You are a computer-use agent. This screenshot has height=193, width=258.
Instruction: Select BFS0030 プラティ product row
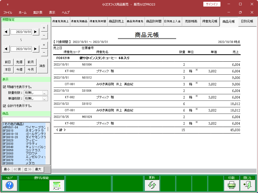click(24, 144)
